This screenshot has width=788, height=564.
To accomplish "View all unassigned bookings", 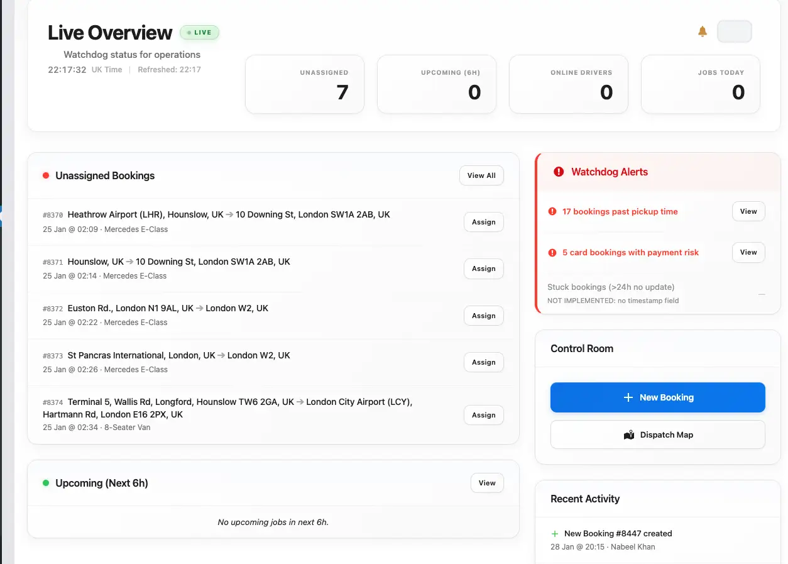I will [481, 175].
